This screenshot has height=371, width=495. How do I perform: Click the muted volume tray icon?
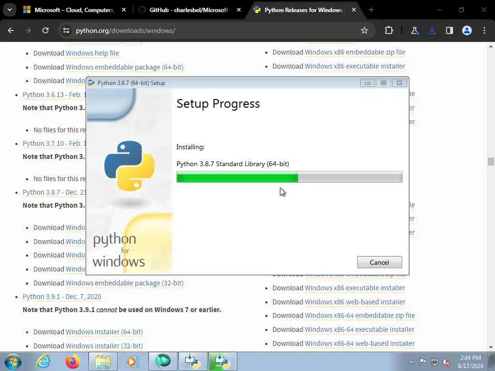pos(446,362)
